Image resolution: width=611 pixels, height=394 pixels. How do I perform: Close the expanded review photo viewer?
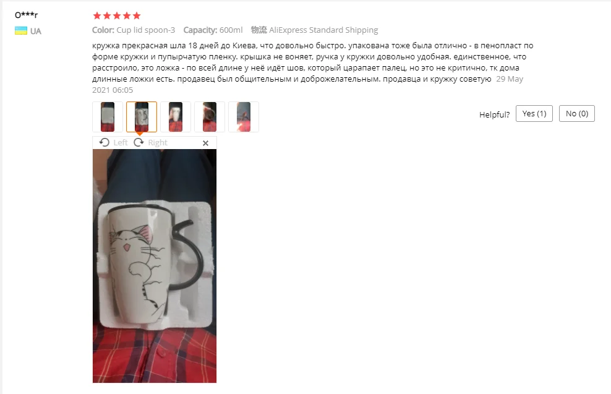tap(205, 143)
